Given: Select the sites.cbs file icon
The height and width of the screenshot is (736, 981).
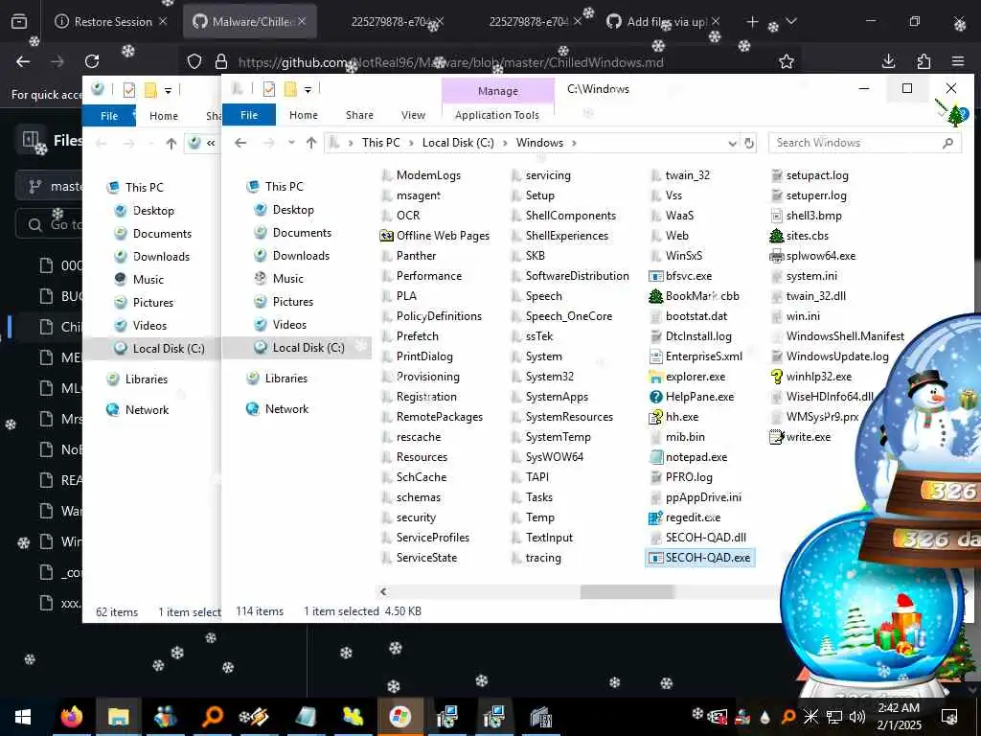Looking at the screenshot, I should point(776,236).
